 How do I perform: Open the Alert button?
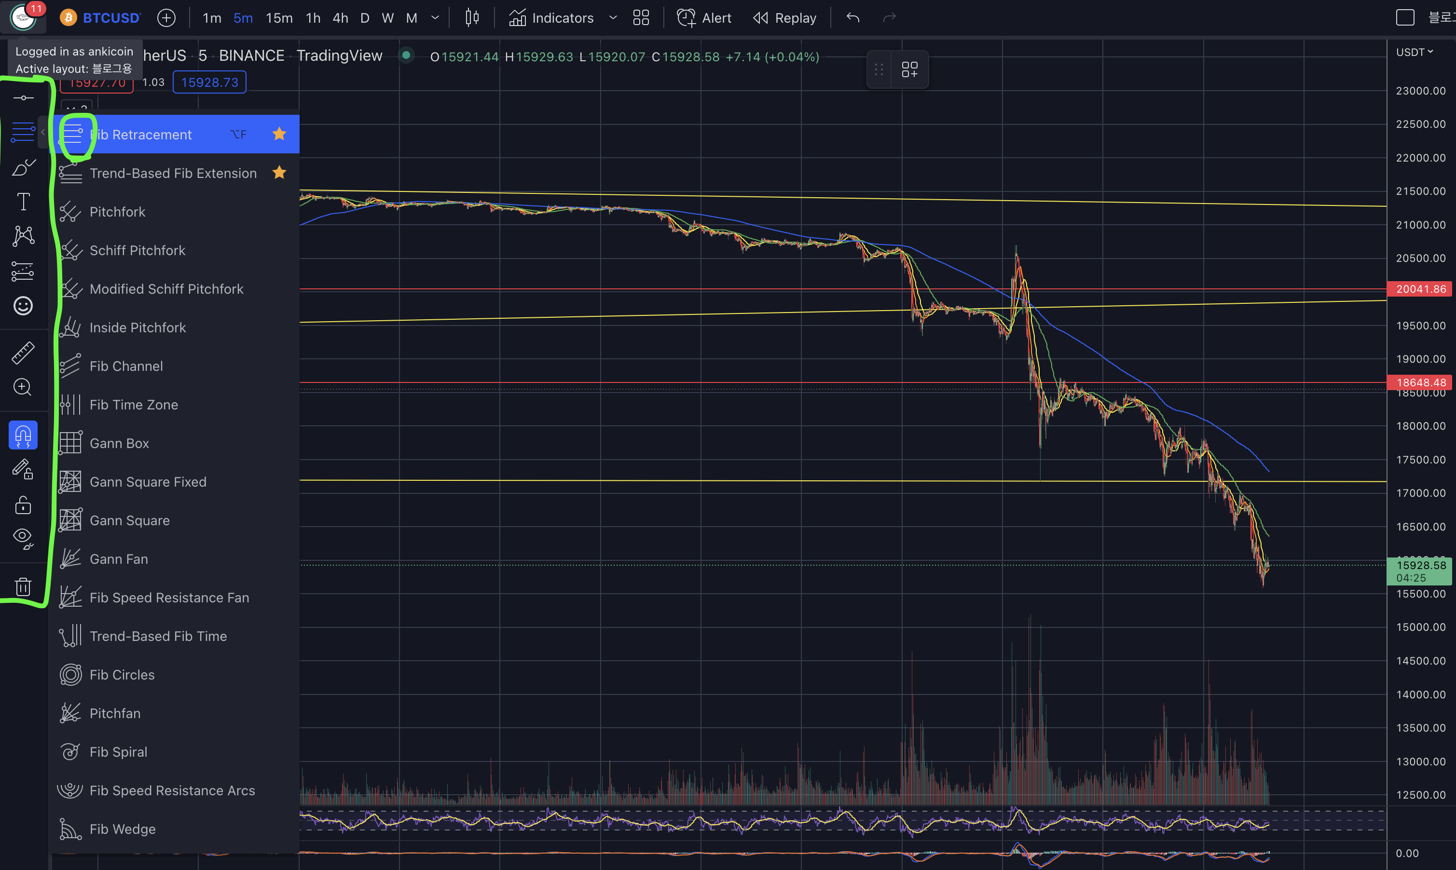coord(704,17)
